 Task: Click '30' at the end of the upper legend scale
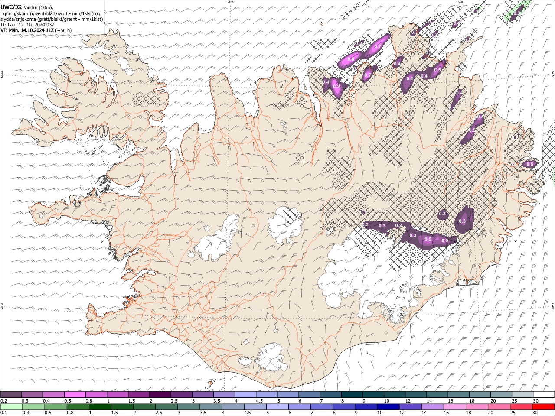536,401
